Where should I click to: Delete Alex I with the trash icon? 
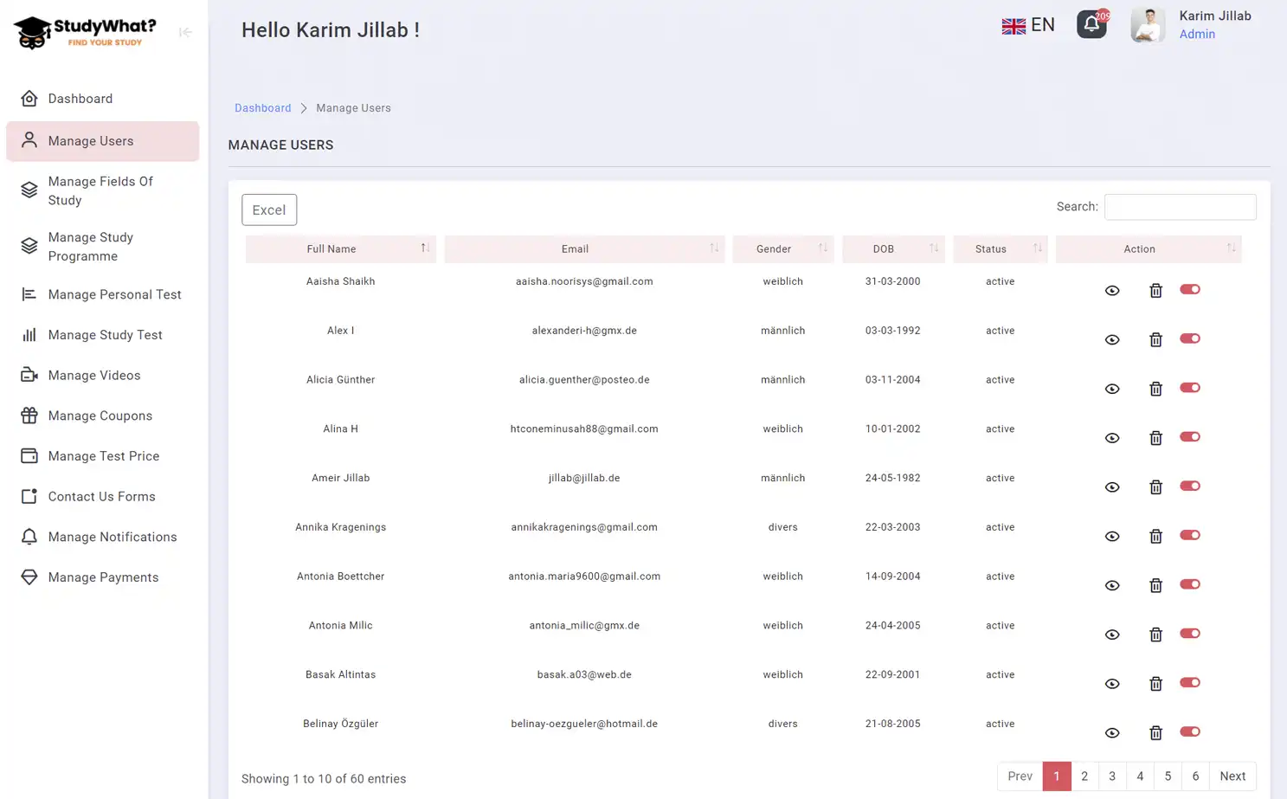coord(1155,339)
